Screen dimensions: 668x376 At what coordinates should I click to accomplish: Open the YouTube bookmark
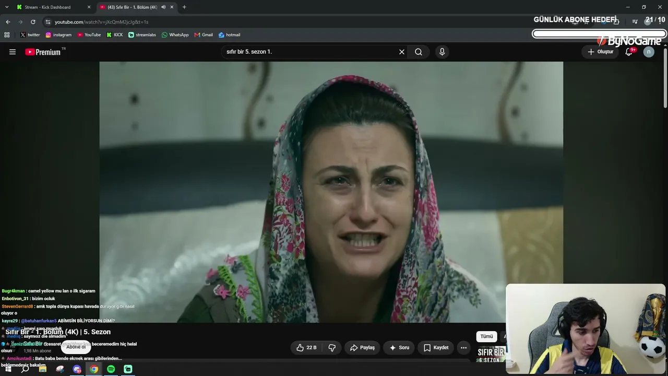coord(89,35)
